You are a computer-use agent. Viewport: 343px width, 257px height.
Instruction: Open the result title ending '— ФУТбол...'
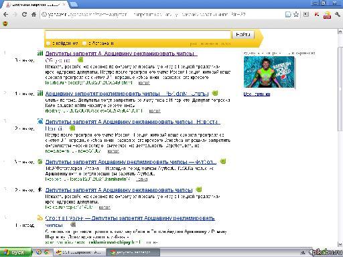pos(131,162)
